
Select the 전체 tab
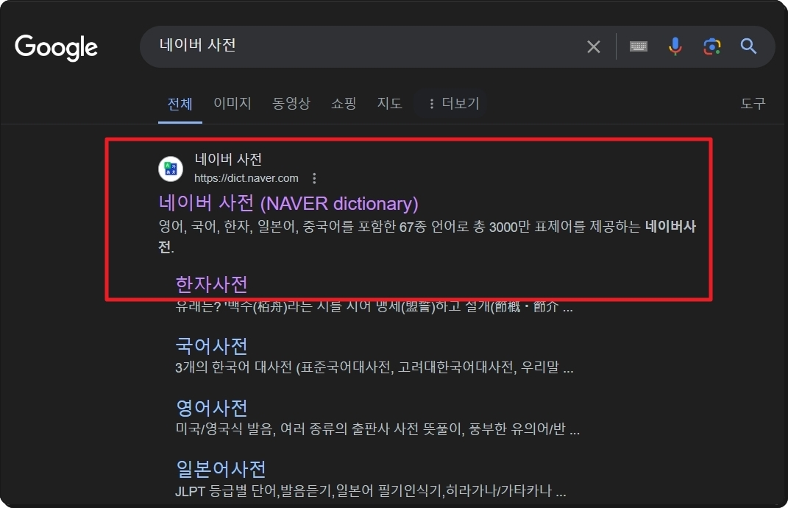click(x=180, y=104)
